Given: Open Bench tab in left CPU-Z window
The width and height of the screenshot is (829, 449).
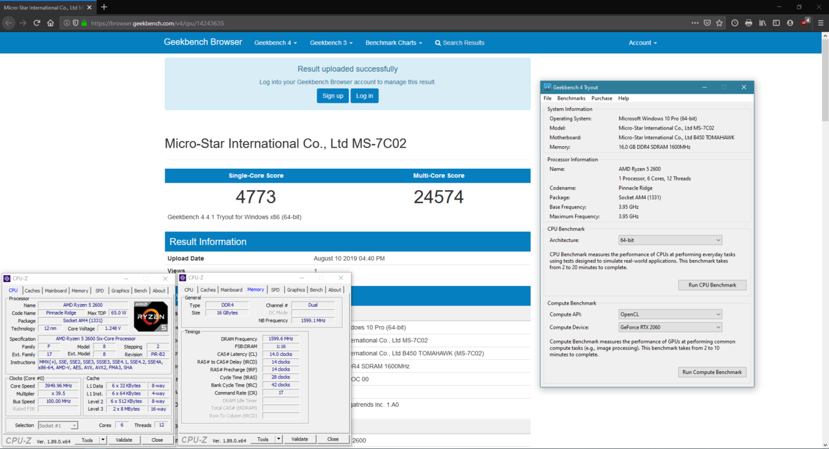Looking at the screenshot, I should (141, 290).
